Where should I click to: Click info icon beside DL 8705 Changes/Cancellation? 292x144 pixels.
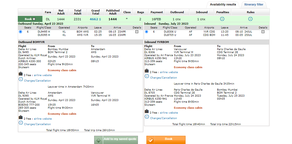[x=147, y=117]
